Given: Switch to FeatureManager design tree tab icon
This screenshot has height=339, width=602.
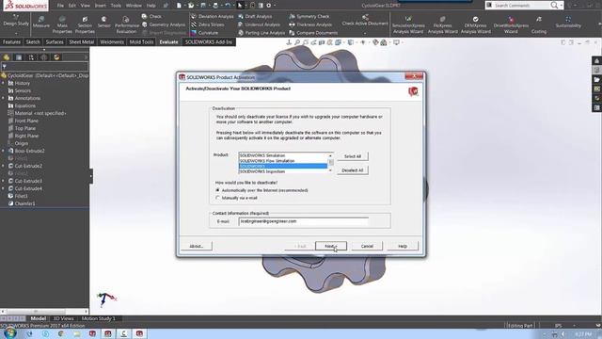Looking at the screenshot, I should [x=7, y=57].
